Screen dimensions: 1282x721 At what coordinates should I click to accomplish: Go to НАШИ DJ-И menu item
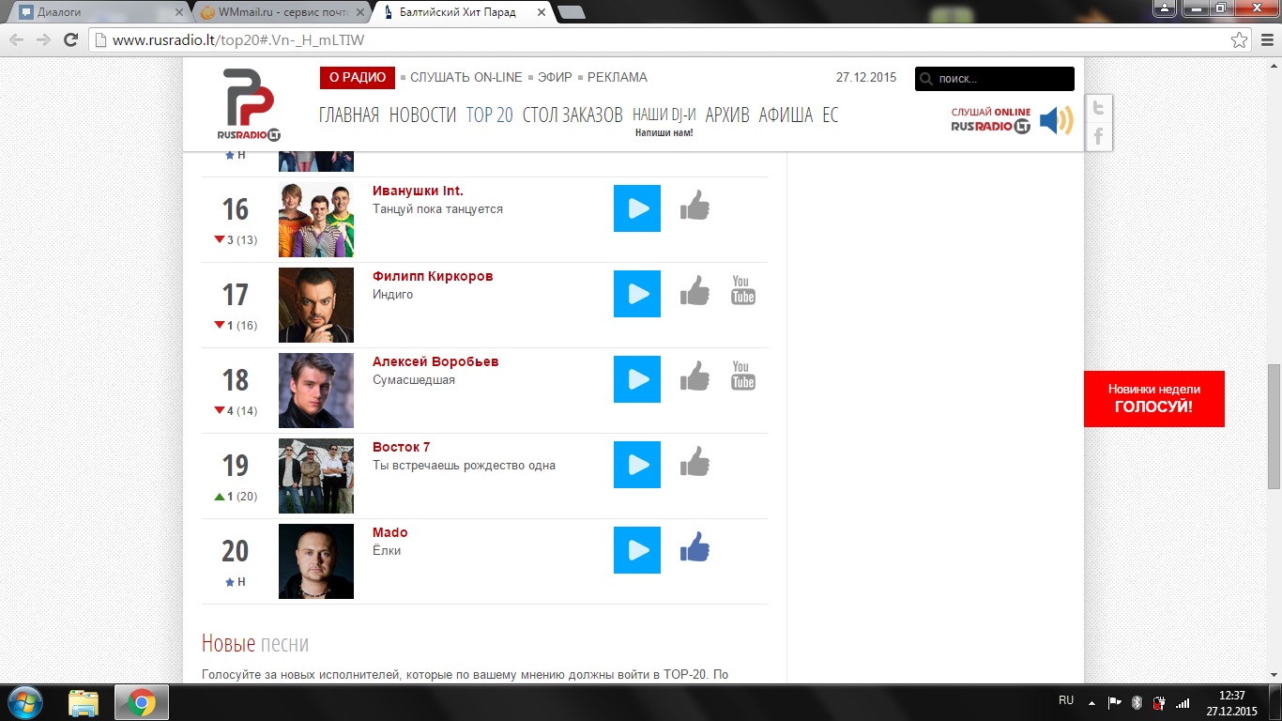coord(664,115)
